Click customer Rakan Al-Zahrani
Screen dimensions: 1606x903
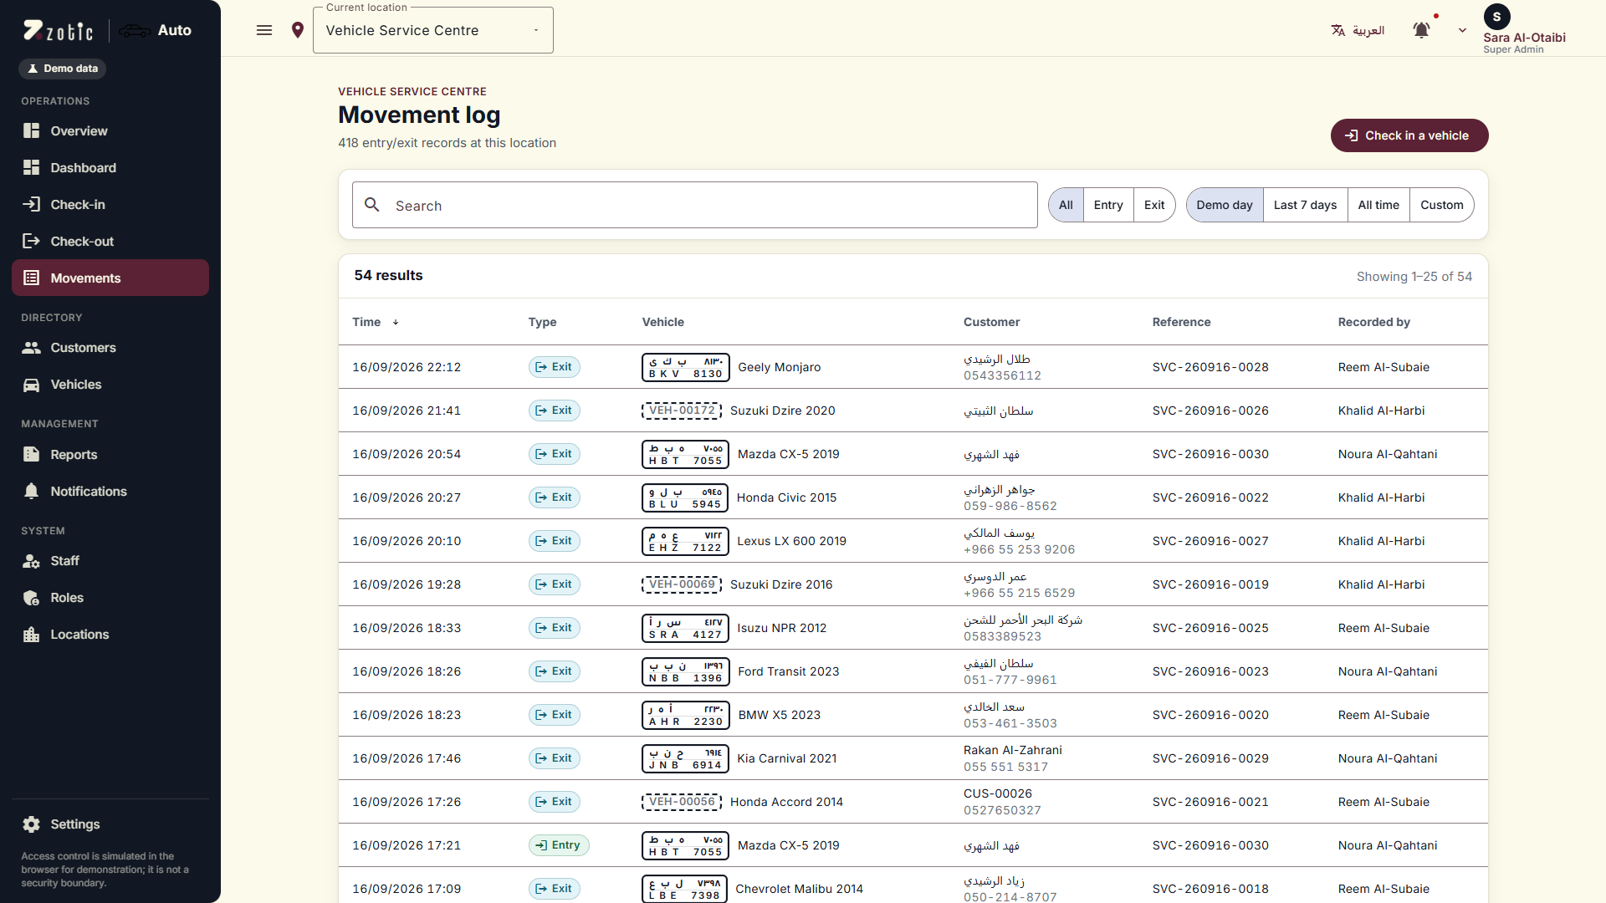tap(1012, 750)
